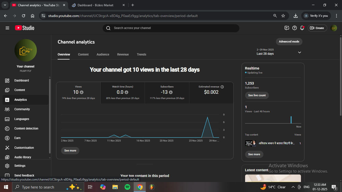Image resolution: width=342 pixels, height=192 pixels.
Task: Open the Help question mark icon
Action: click(x=294, y=28)
